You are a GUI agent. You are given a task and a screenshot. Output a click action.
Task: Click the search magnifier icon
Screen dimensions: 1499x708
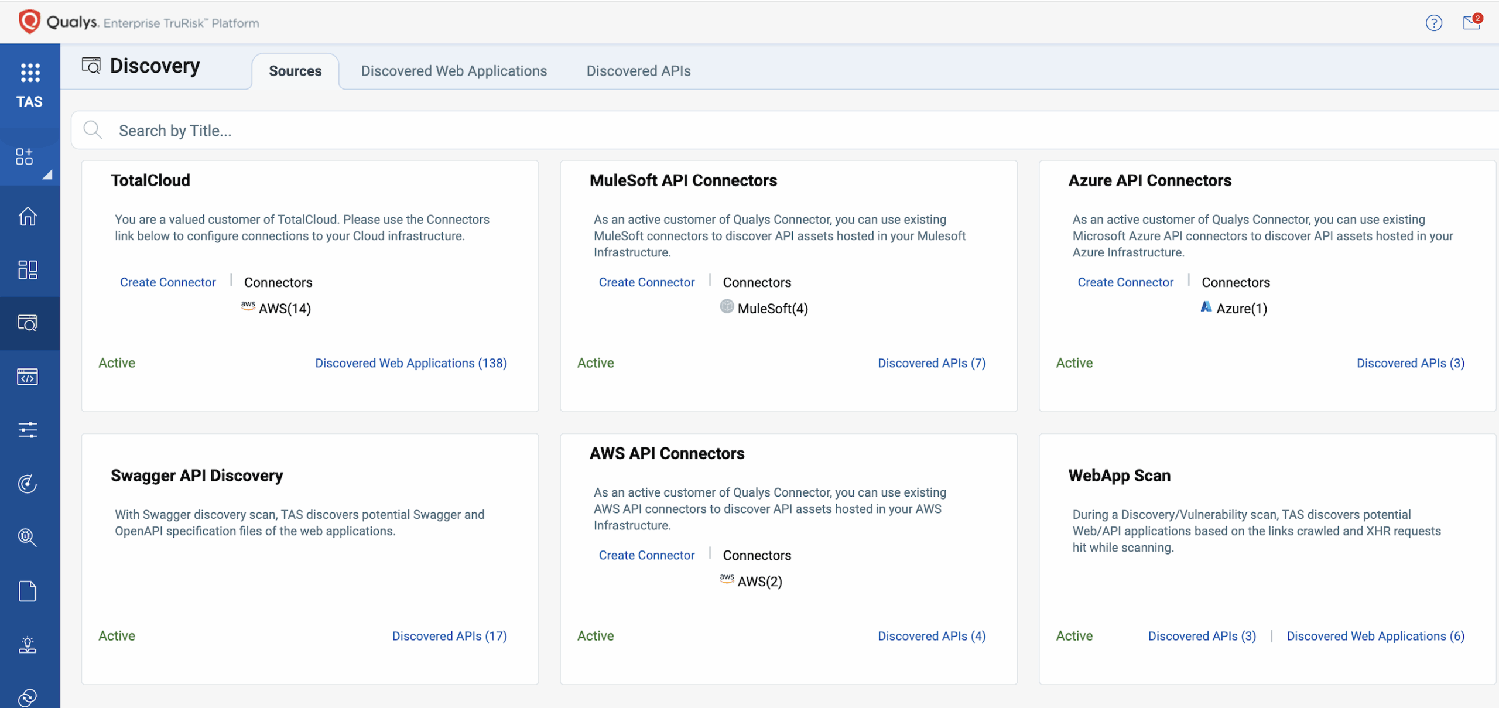click(x=93, y=129)
